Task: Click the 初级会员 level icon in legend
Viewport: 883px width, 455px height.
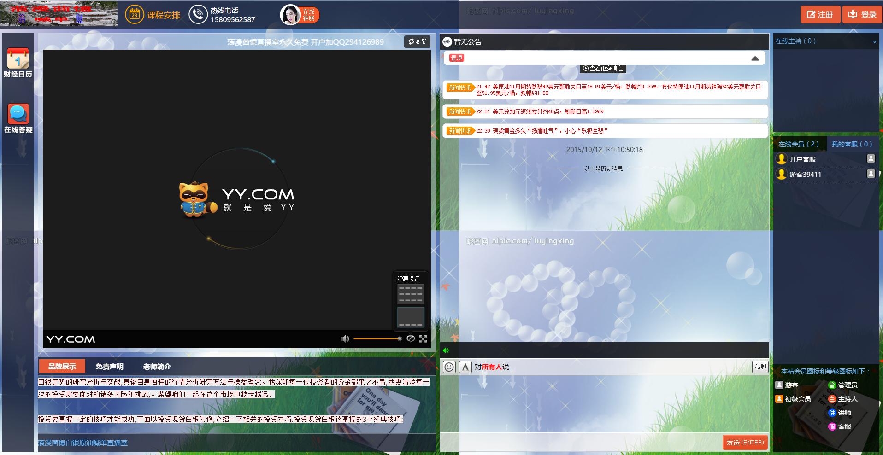Action: [x=779, y=399]
